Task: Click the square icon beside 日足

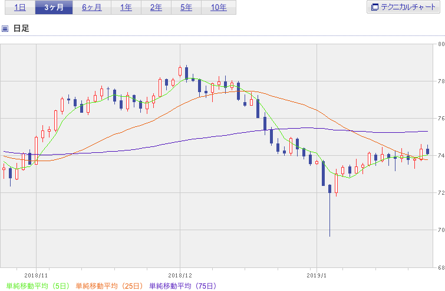Action: tap(5, 28)
